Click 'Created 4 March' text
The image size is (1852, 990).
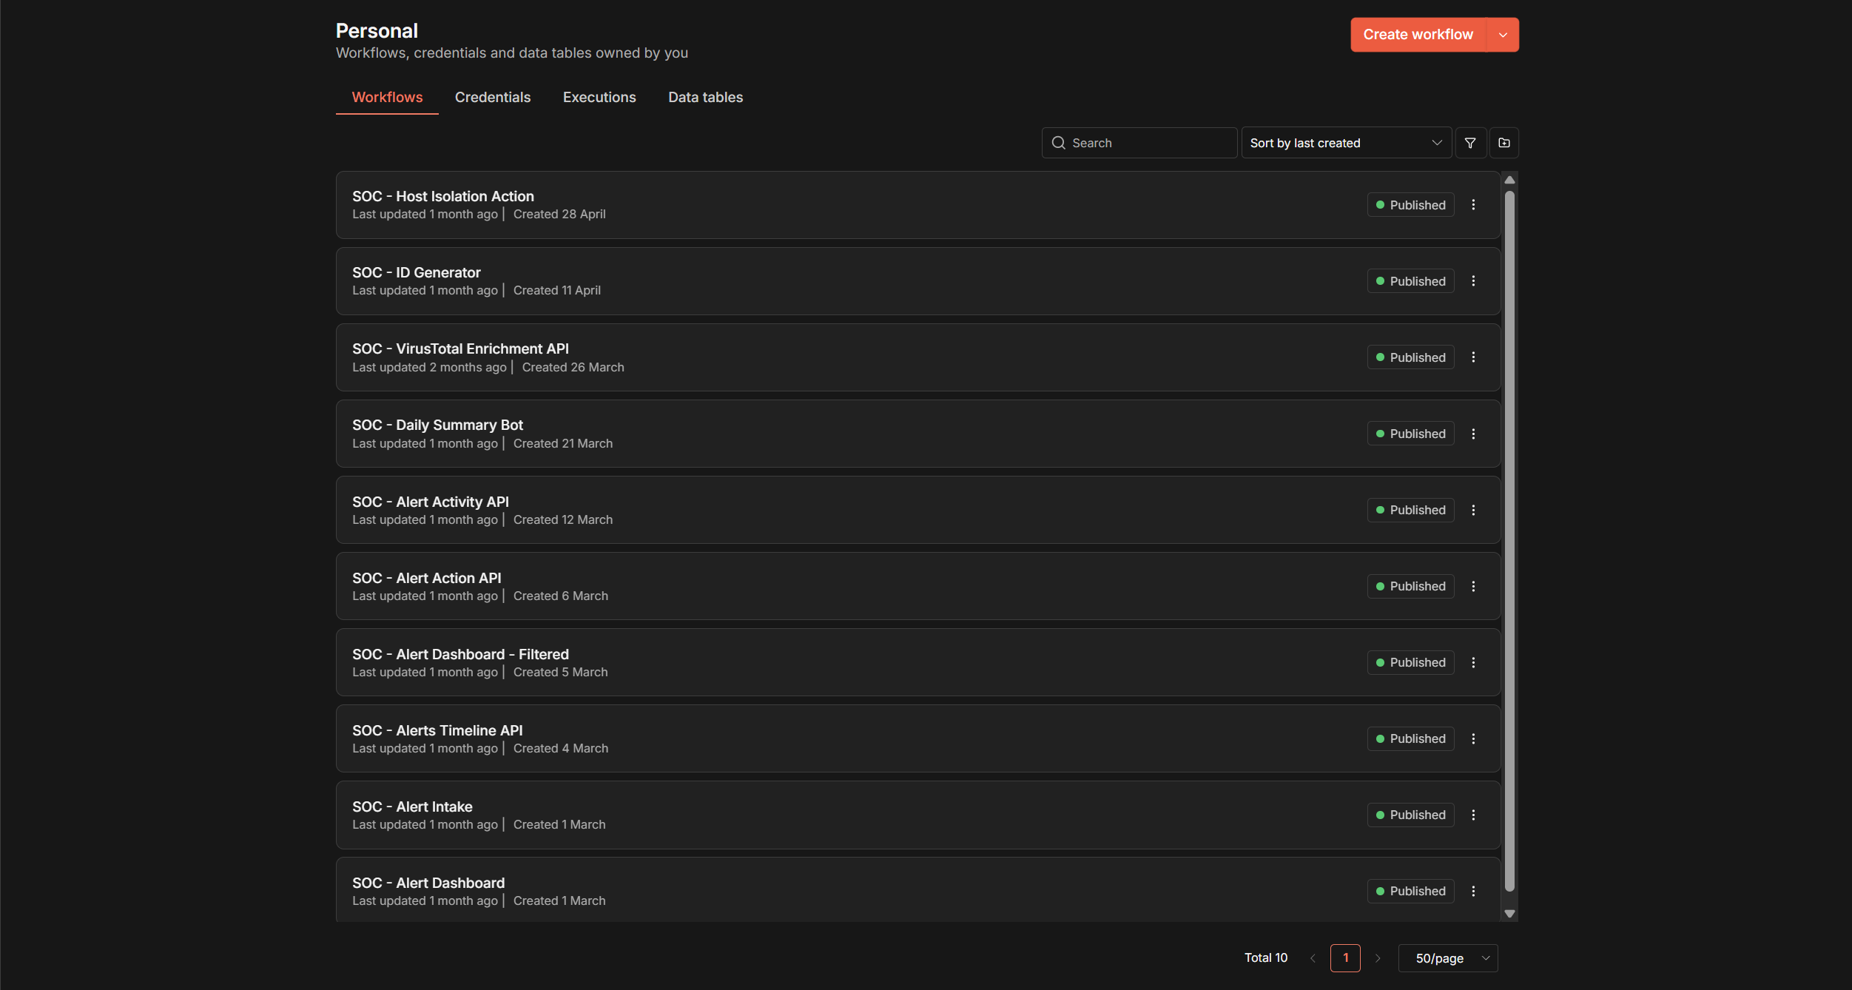(x=561, y=748)
